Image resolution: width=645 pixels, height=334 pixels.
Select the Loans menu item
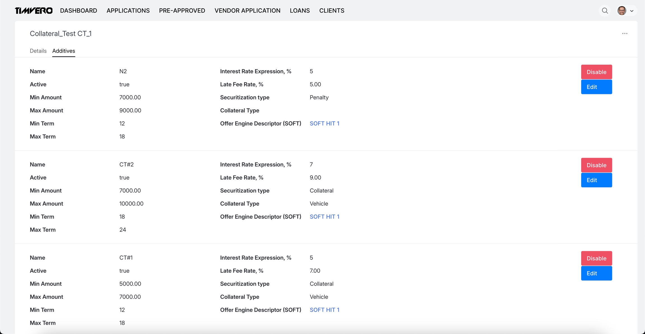pos(300,11)
